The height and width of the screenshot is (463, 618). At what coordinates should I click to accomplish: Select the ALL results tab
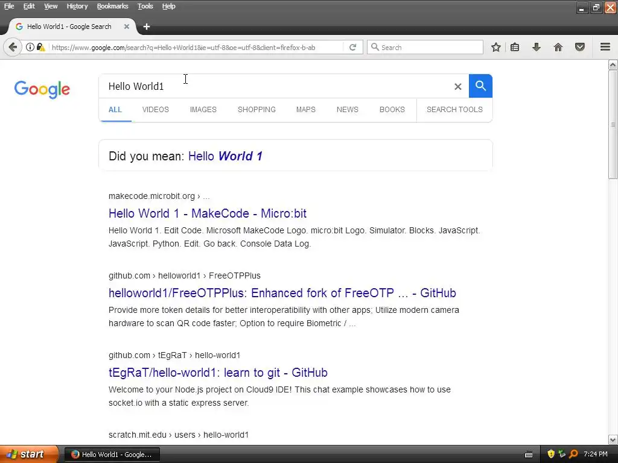coord(115,110)
